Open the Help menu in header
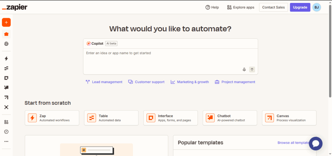The image size is (332, 156). click(212, 7)
